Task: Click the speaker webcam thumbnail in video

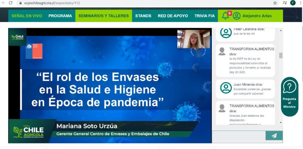Action: (193, 39)
